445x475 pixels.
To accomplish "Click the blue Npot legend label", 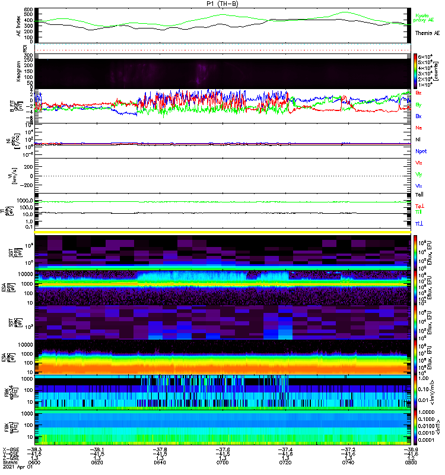I will click(x=421, y=151).
